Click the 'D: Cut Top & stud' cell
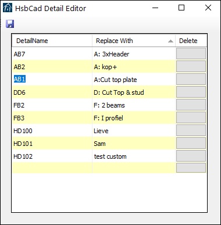221x225 pixels. pos(134,92)
